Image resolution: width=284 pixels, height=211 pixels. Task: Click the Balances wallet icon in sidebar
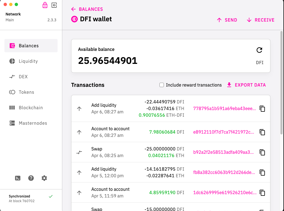pos(12,46)
